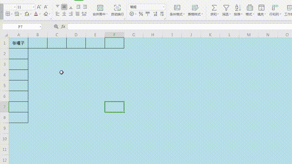Center text horizontally
This screenshot has height=164, width=292.
point(64,14)
